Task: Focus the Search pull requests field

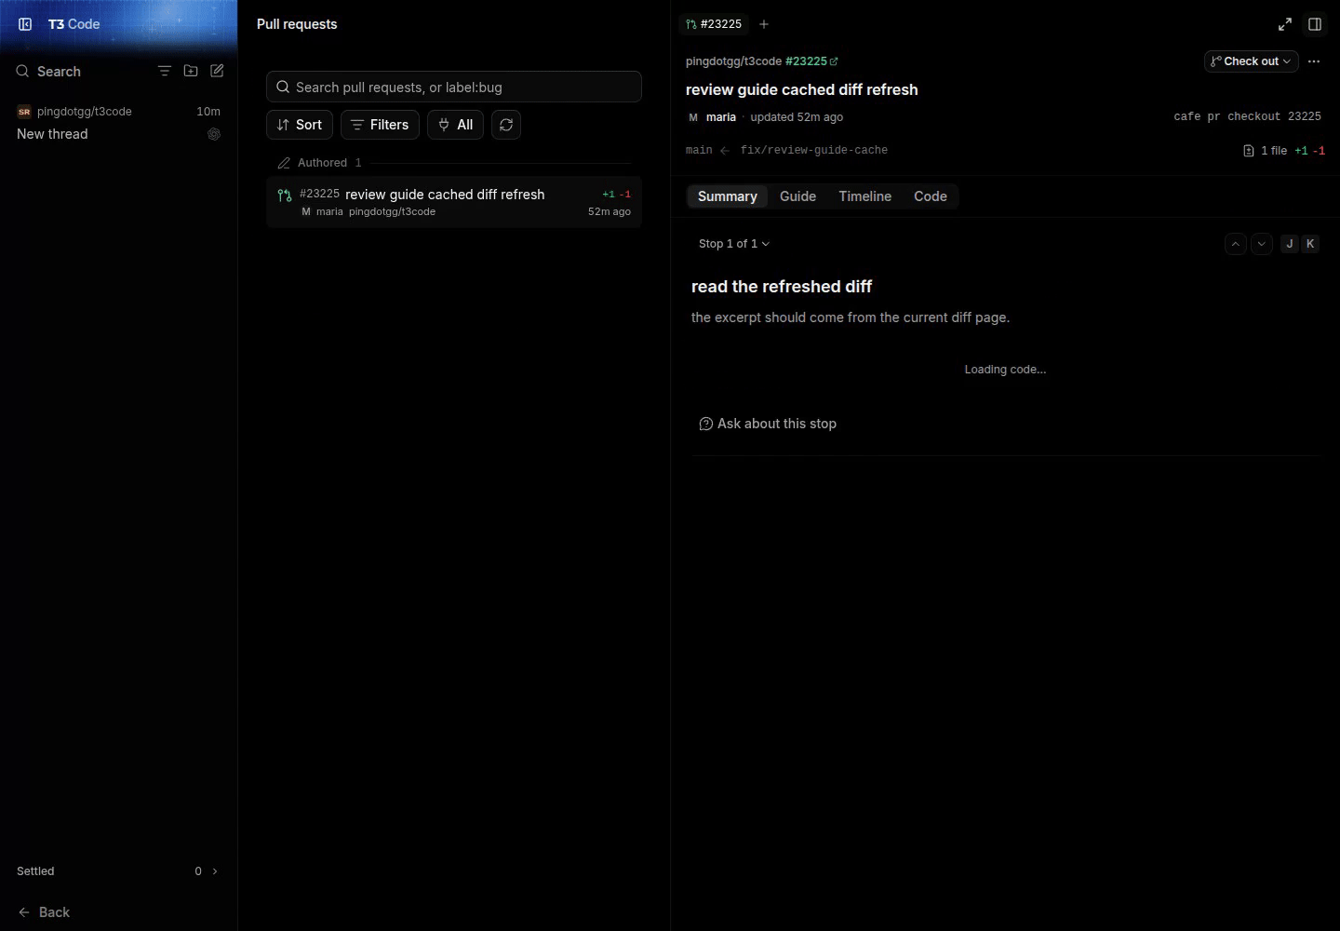Action: [x=454, y=87]
